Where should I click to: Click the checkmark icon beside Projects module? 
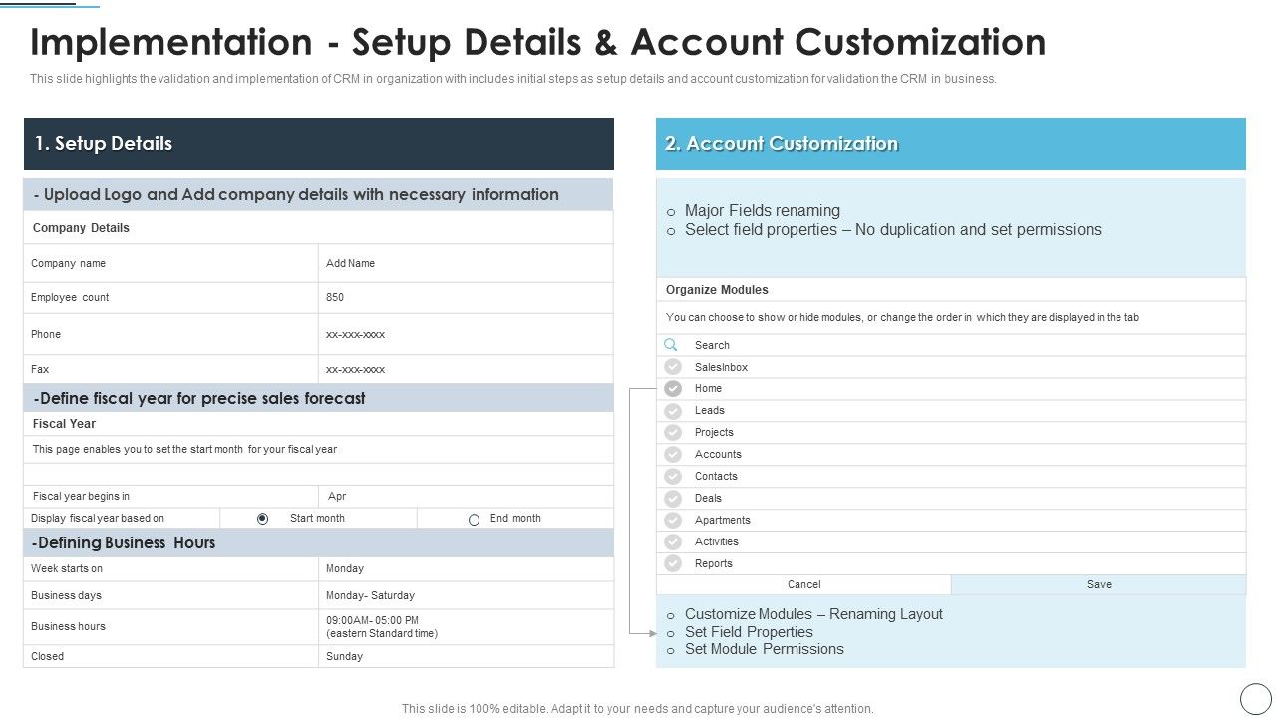[672, 432]
